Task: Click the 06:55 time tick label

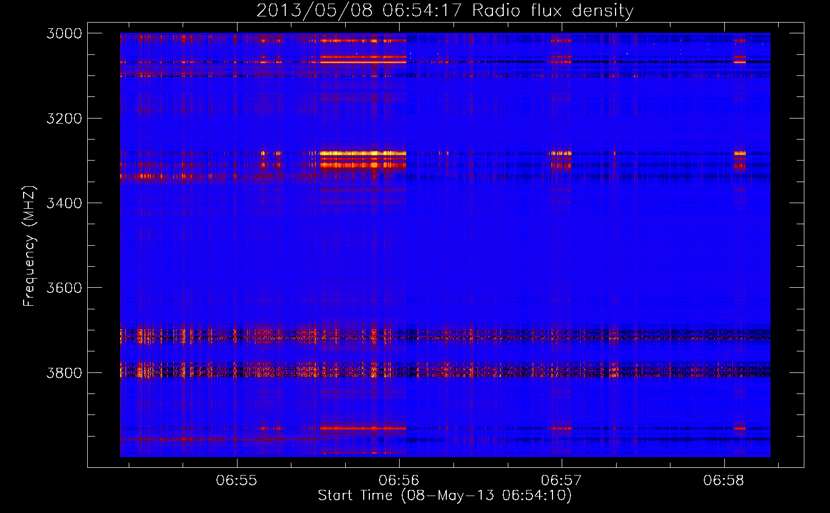Action: point(236,481)
